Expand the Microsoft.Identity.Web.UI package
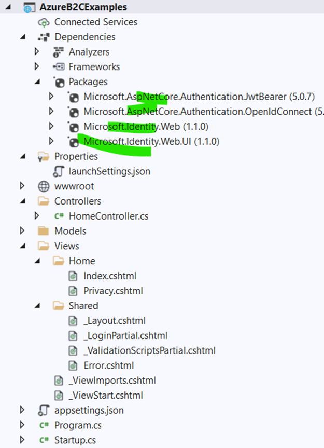 51,141
